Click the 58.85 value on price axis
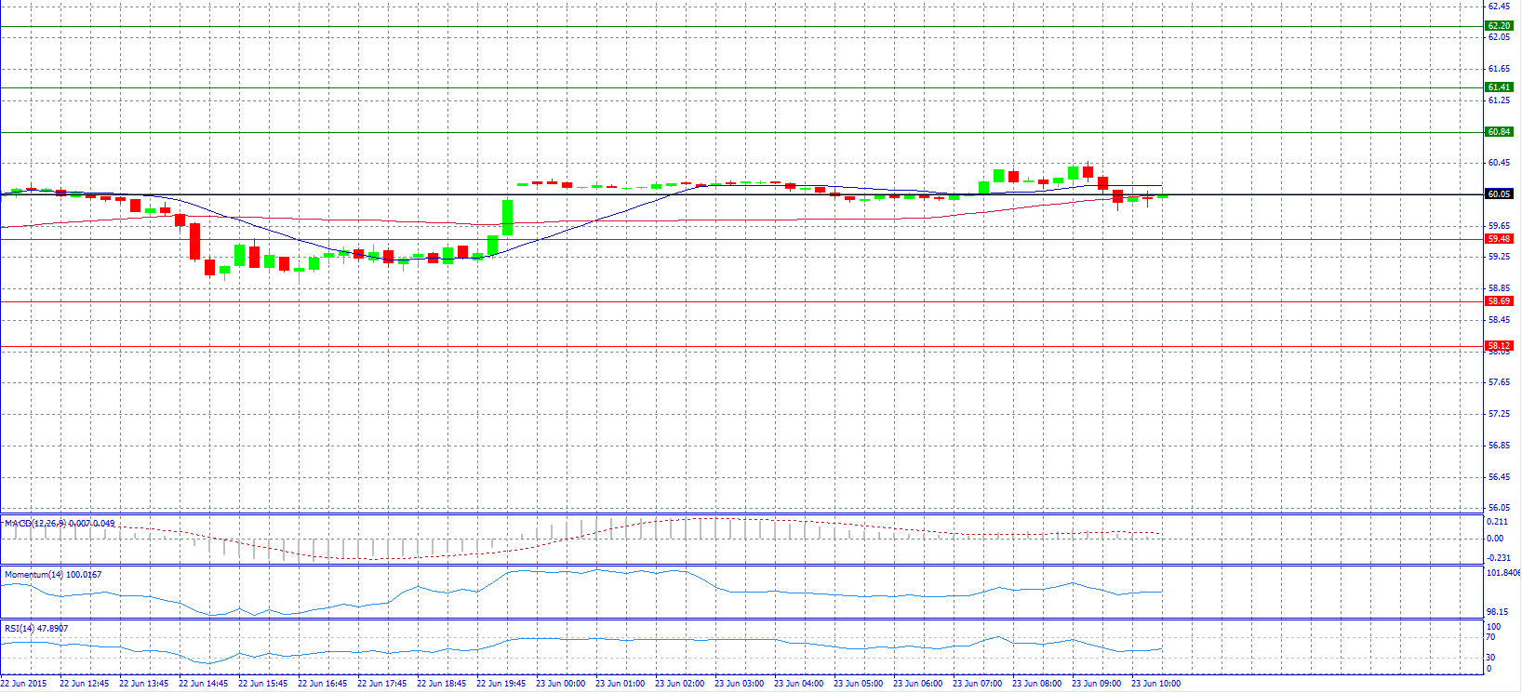The height and width of the screenshot is (693, 1522). (x=1499, y=288)
